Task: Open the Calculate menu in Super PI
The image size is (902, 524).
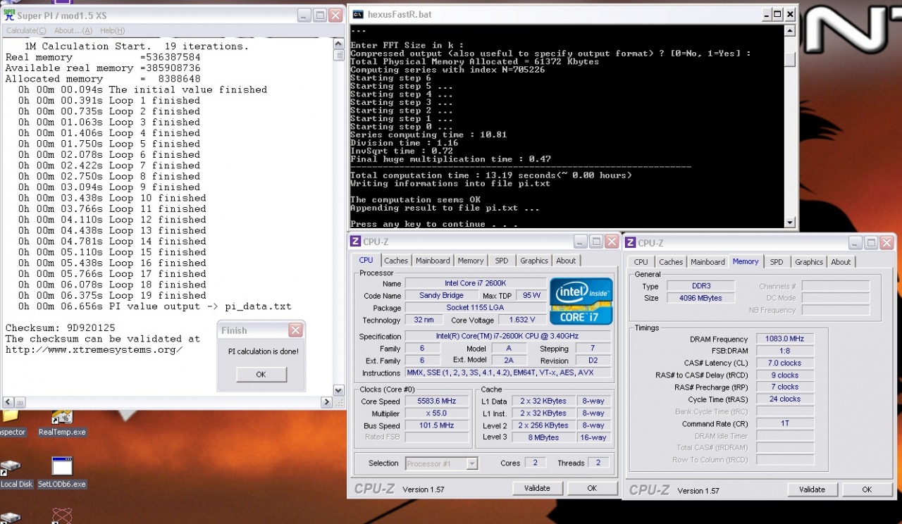Action: (x=26, y=30)
